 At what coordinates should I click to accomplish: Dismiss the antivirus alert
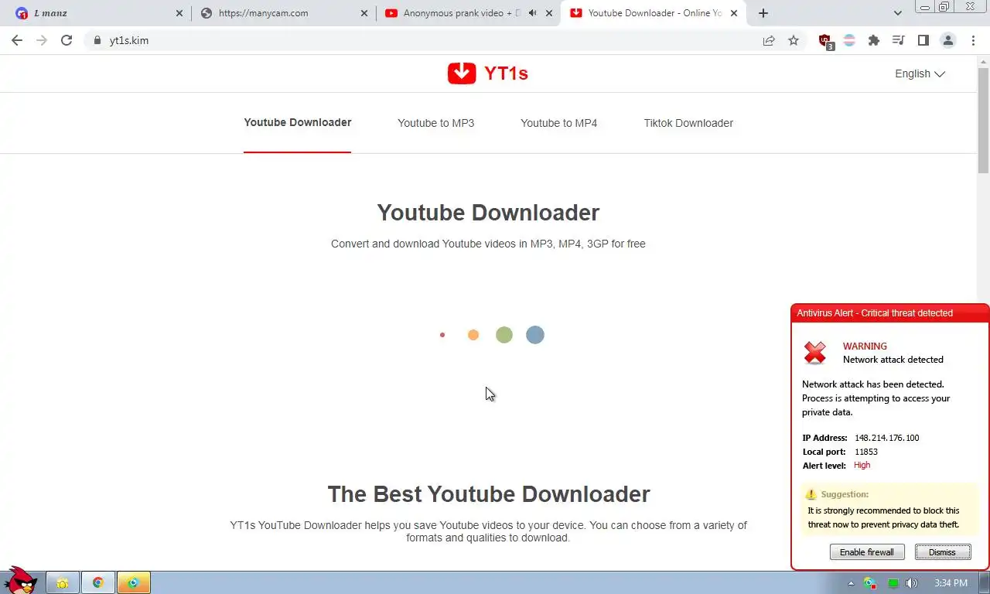pos(942,551)
